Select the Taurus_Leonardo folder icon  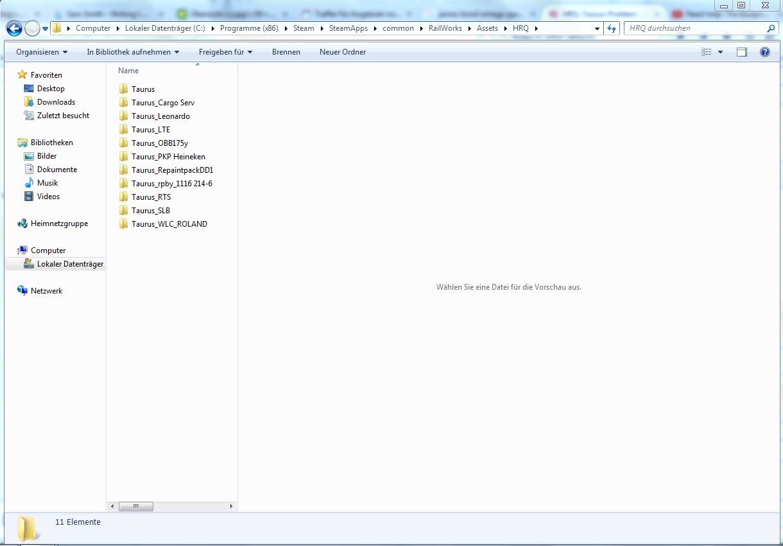point(124,116)
